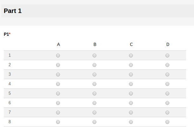
Task: Choose option A for row 6
Action: [x=58, y=103]
